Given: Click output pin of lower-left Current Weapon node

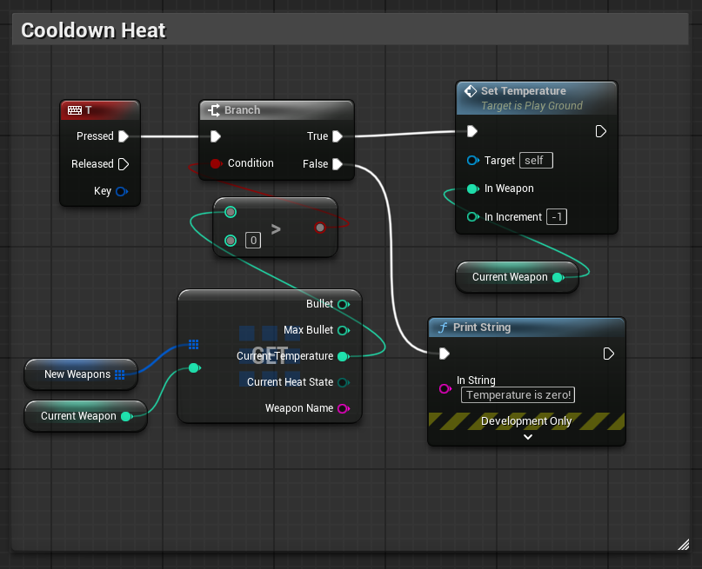Looking at the screenshot, I should pos(127,417).
